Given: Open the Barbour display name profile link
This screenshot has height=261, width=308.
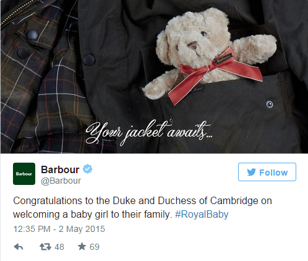Looking at the screenshot, I should (60, 169).
